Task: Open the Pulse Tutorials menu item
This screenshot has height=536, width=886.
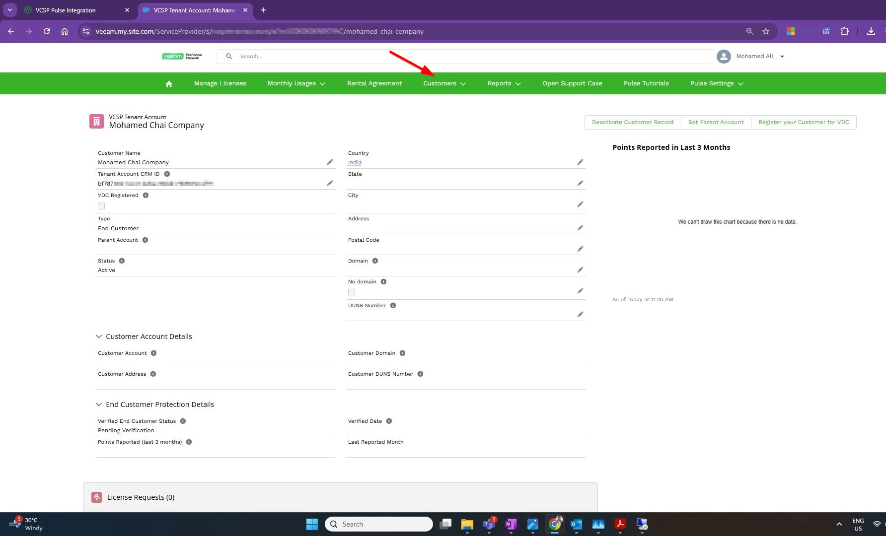Action: 646,83
